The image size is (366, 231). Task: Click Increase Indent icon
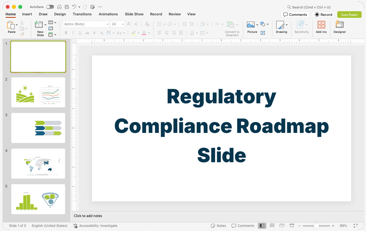(192, 24)
